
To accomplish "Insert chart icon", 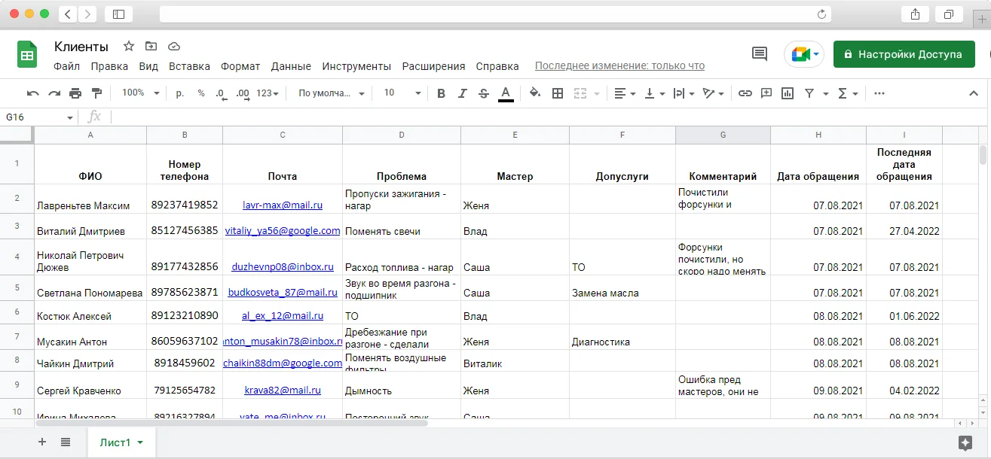I will point(788,93).
